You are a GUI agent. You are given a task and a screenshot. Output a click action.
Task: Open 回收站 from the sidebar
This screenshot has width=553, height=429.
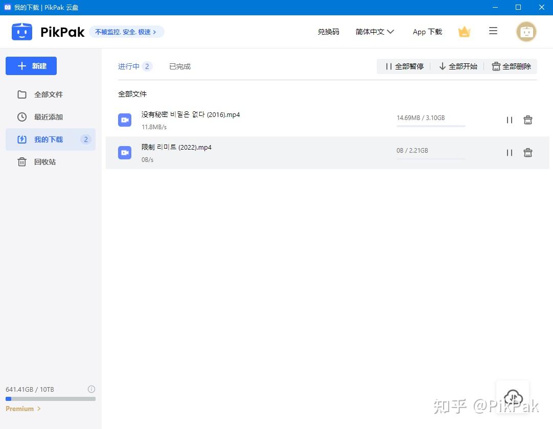click(45, 162)
